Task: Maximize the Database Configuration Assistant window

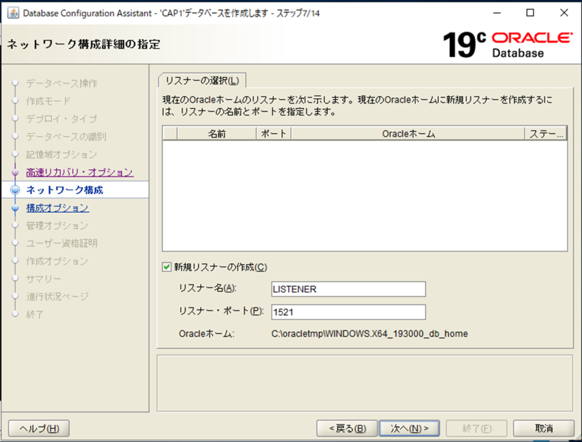Action: click(x=530, y=13)
